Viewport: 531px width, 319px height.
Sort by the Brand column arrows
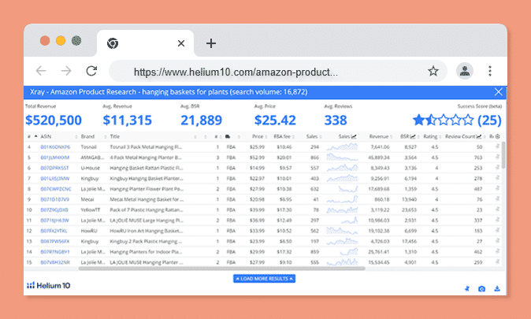106,137
